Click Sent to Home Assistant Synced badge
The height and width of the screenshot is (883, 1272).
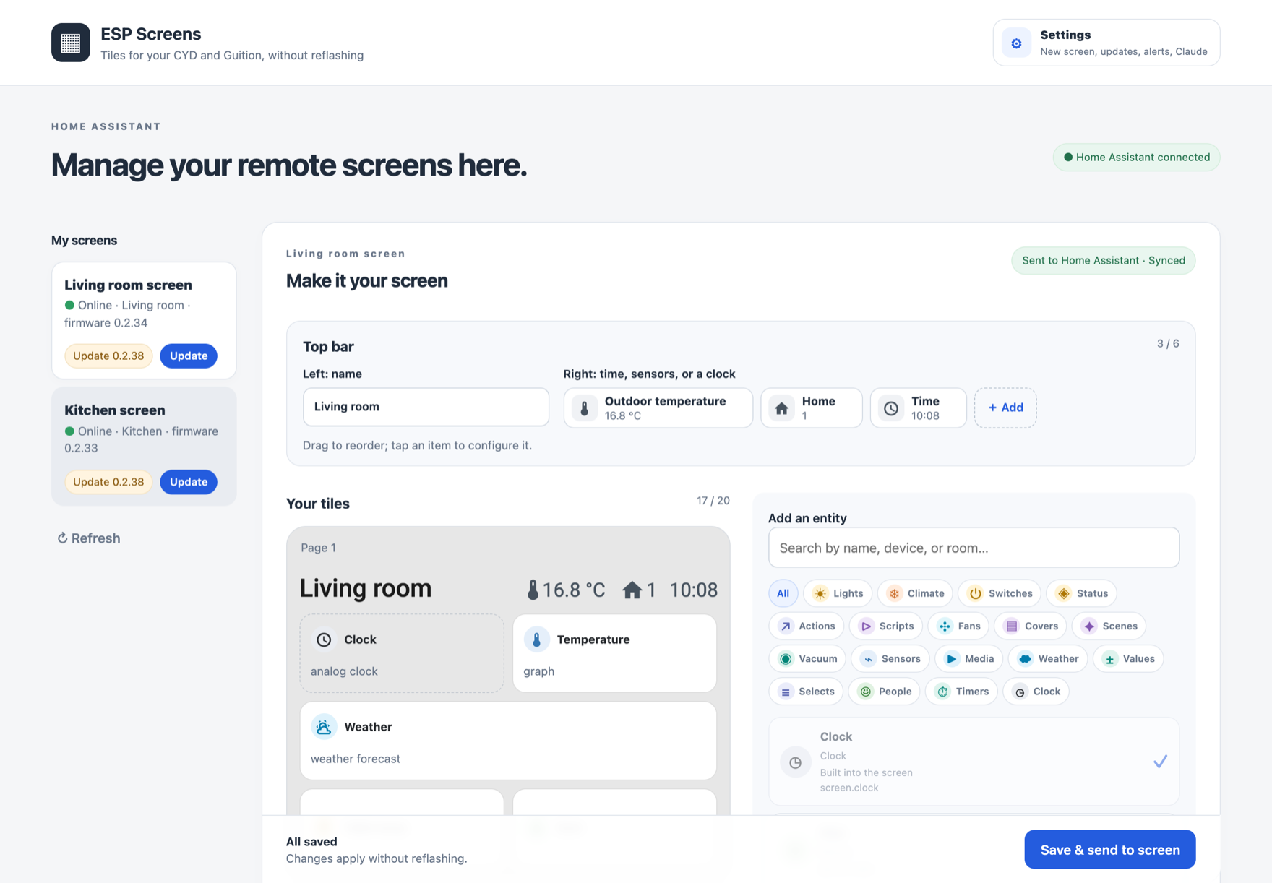pyautogui.click(x=1104, y=261)
